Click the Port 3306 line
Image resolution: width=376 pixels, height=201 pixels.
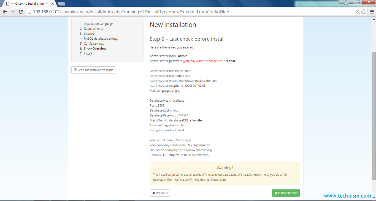pos(157,105)
